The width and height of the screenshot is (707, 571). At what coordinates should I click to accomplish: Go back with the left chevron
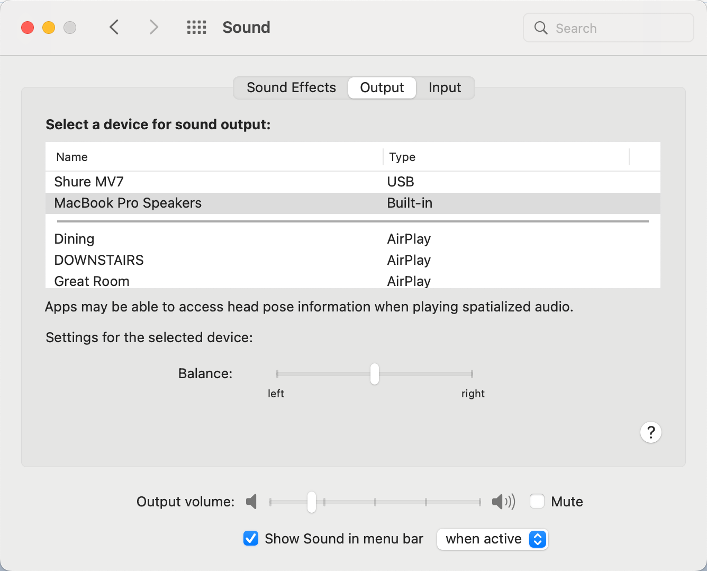point(114,27)
